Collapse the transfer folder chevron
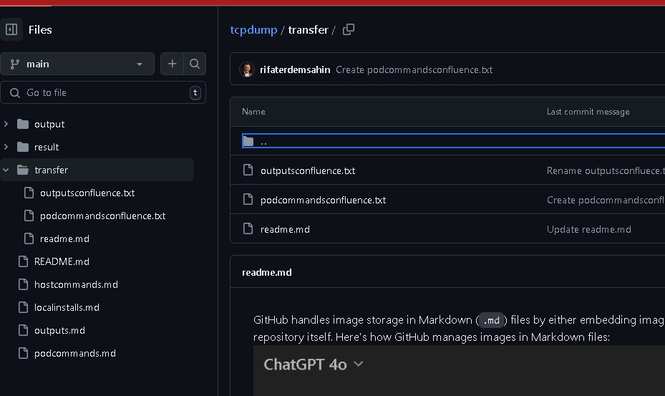 tap(6, 170)
